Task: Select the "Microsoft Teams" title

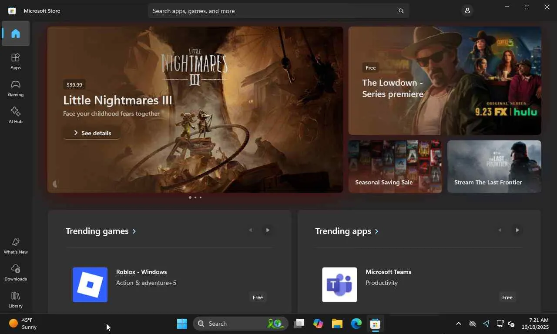Action: click(388, 272)
